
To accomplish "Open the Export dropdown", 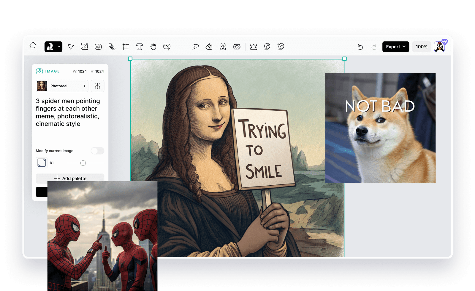I will (x=395, y=46).
